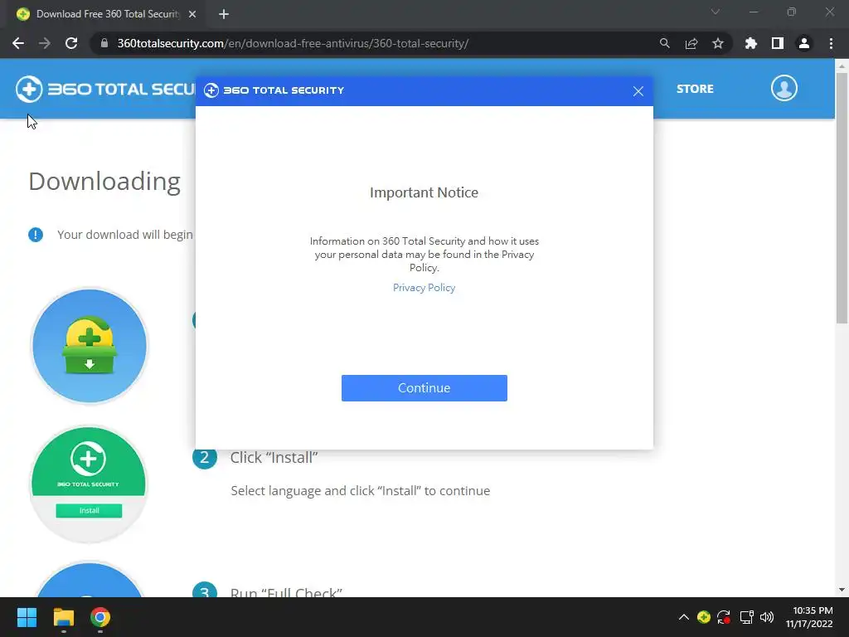Click the page's vertical scrollbar thumb

click(842, 197)
